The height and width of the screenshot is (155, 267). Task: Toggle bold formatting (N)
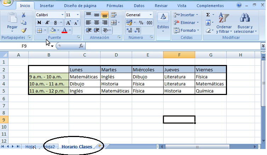39,23
